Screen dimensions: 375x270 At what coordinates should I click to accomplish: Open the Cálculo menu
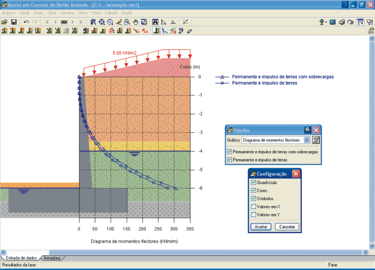[x=111, y=13]
